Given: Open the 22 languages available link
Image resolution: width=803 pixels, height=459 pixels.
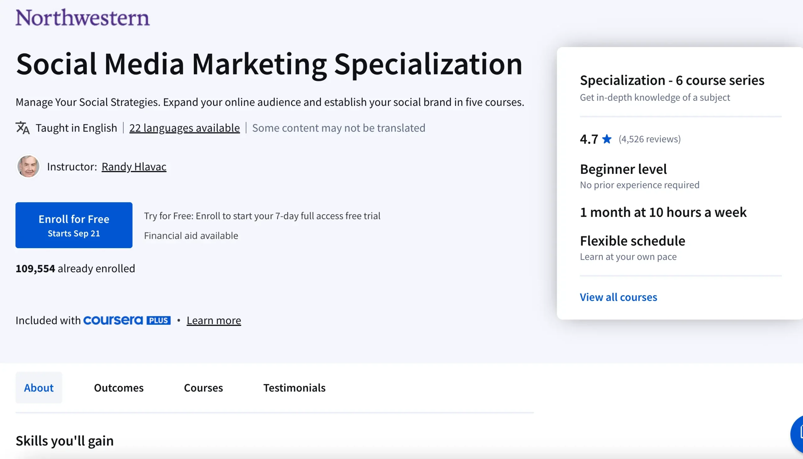Looking at the screenshot, I should (184, 128).
